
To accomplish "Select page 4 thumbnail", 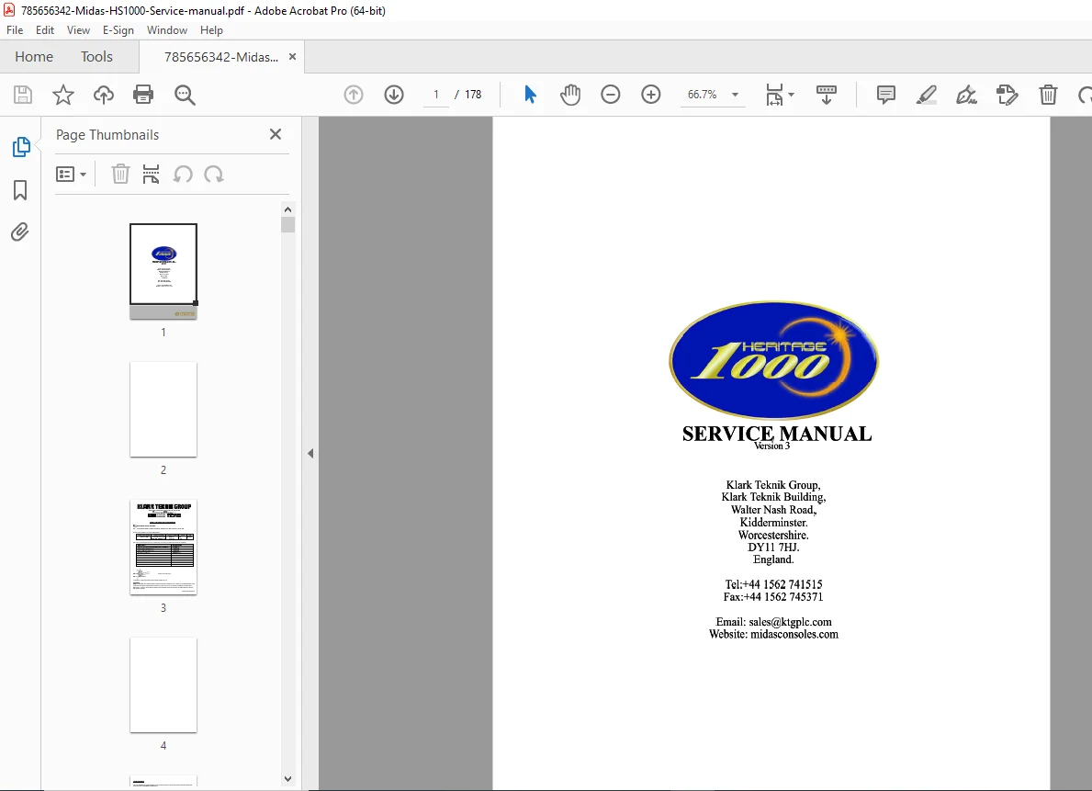I will click(163, 685).
